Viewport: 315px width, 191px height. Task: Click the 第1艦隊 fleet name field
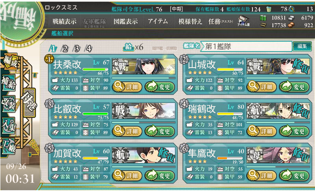click(x=246, y=47)
